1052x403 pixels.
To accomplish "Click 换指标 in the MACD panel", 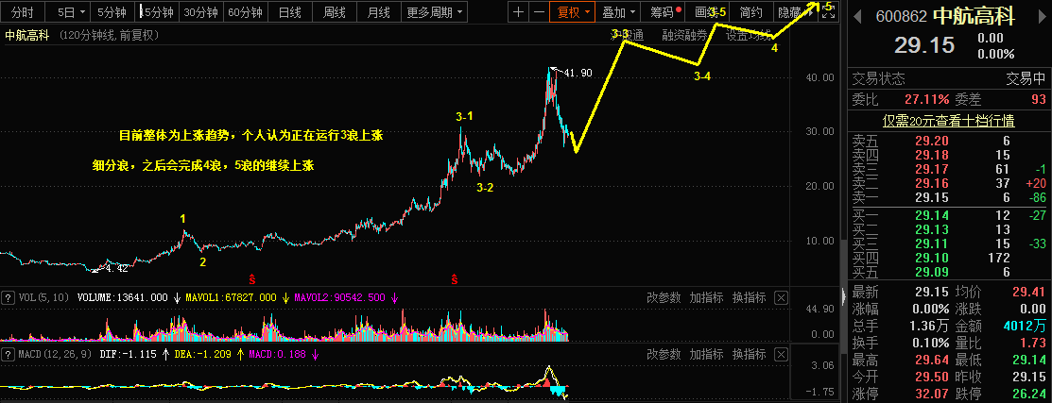I will [x=749, y=354].
